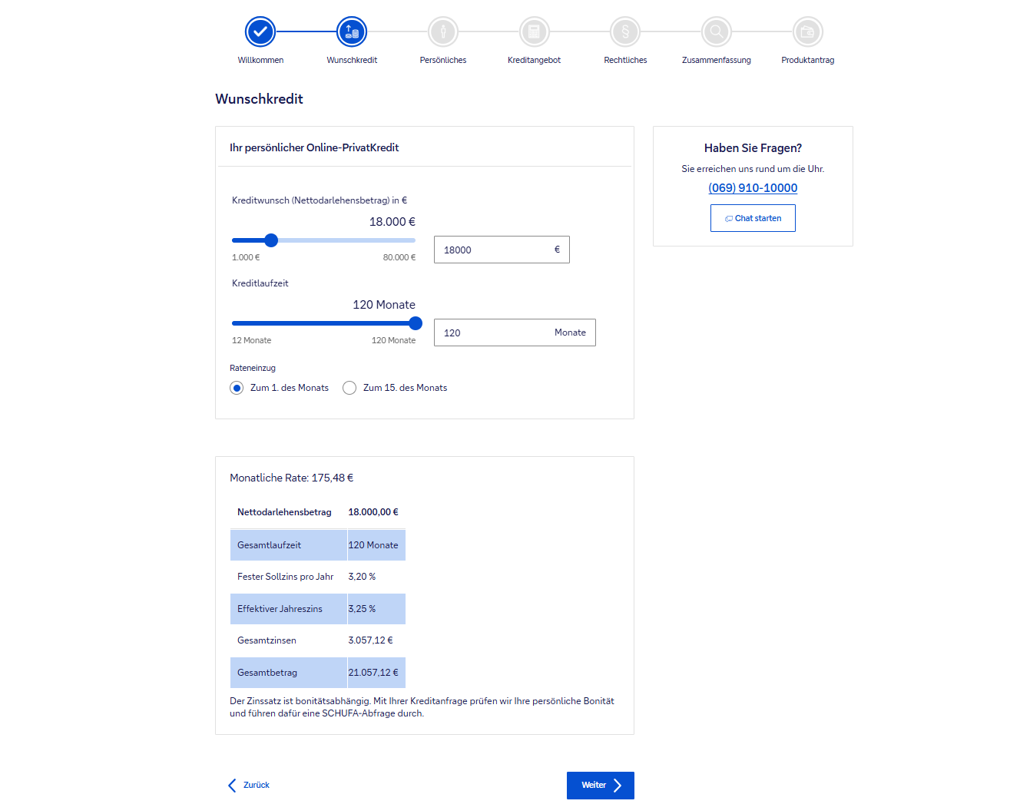Select 'Zum 15. des Monats' radio button
This screenshot has width=1020, height=804.
point(349,388)
